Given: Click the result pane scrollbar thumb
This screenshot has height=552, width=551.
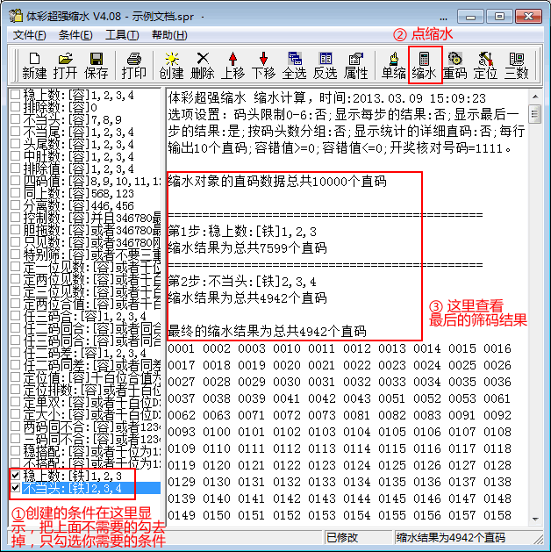Looking at the screenshot, I should pos(535,114).
